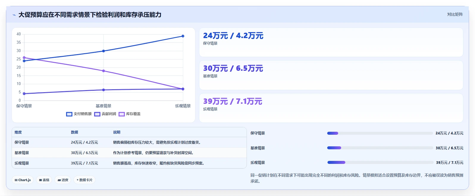
Task: Click 库存覆盖 data point at 基准情景
Action: (104, 71)
